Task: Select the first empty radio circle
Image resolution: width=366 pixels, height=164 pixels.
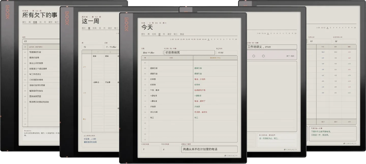Action: 253,56
